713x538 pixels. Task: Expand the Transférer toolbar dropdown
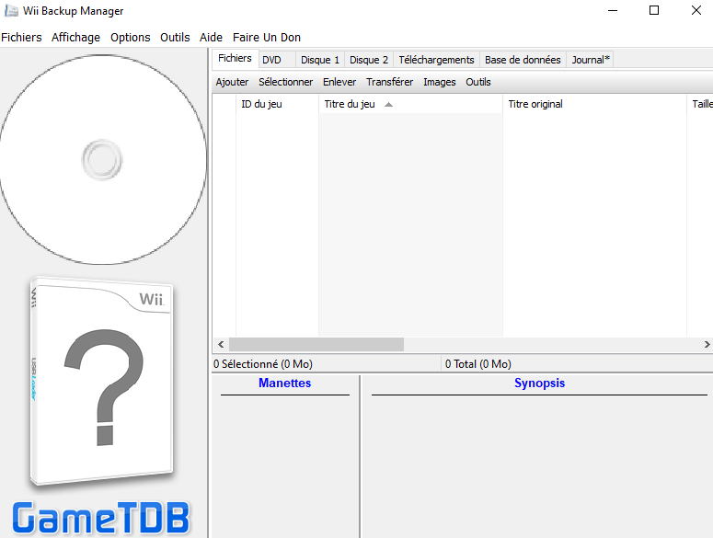389,82
